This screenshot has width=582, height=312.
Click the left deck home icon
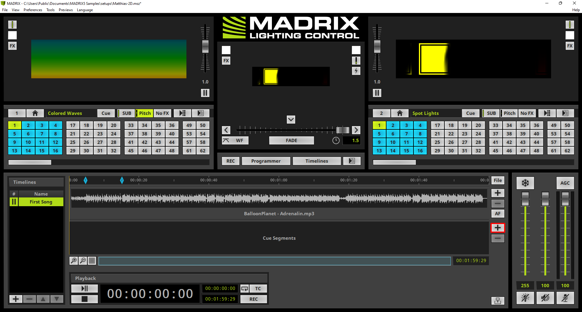35,113
